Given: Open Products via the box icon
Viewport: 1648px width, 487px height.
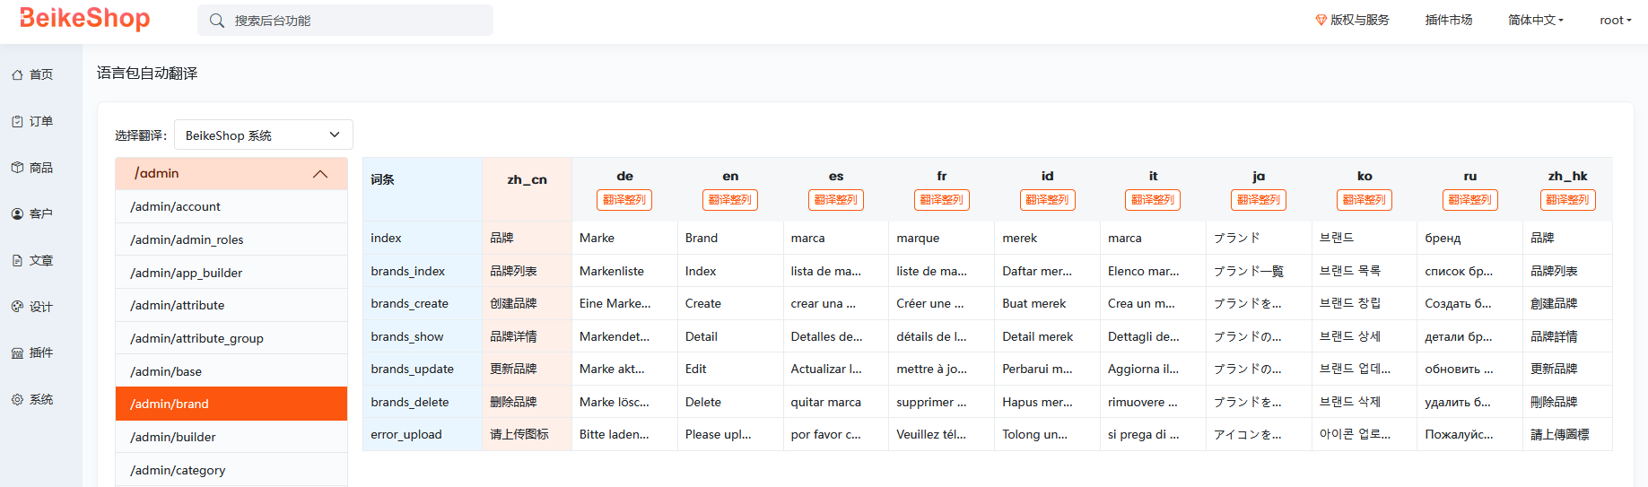Looking at the screenshot, I should click(x=17, y=168).
